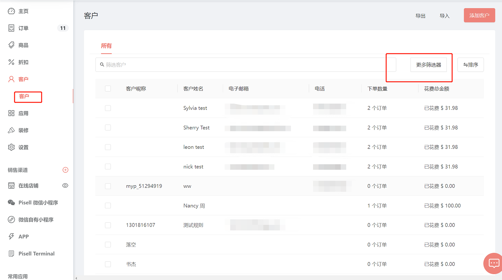Click customer name Sylvia test

195,108
